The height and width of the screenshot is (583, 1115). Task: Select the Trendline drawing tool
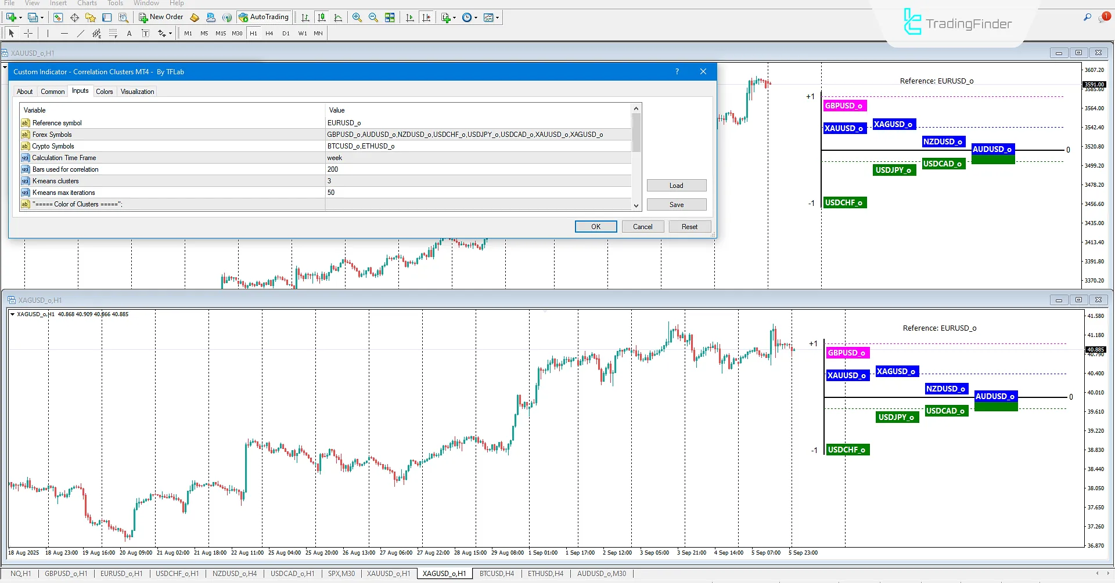(81, 33)
